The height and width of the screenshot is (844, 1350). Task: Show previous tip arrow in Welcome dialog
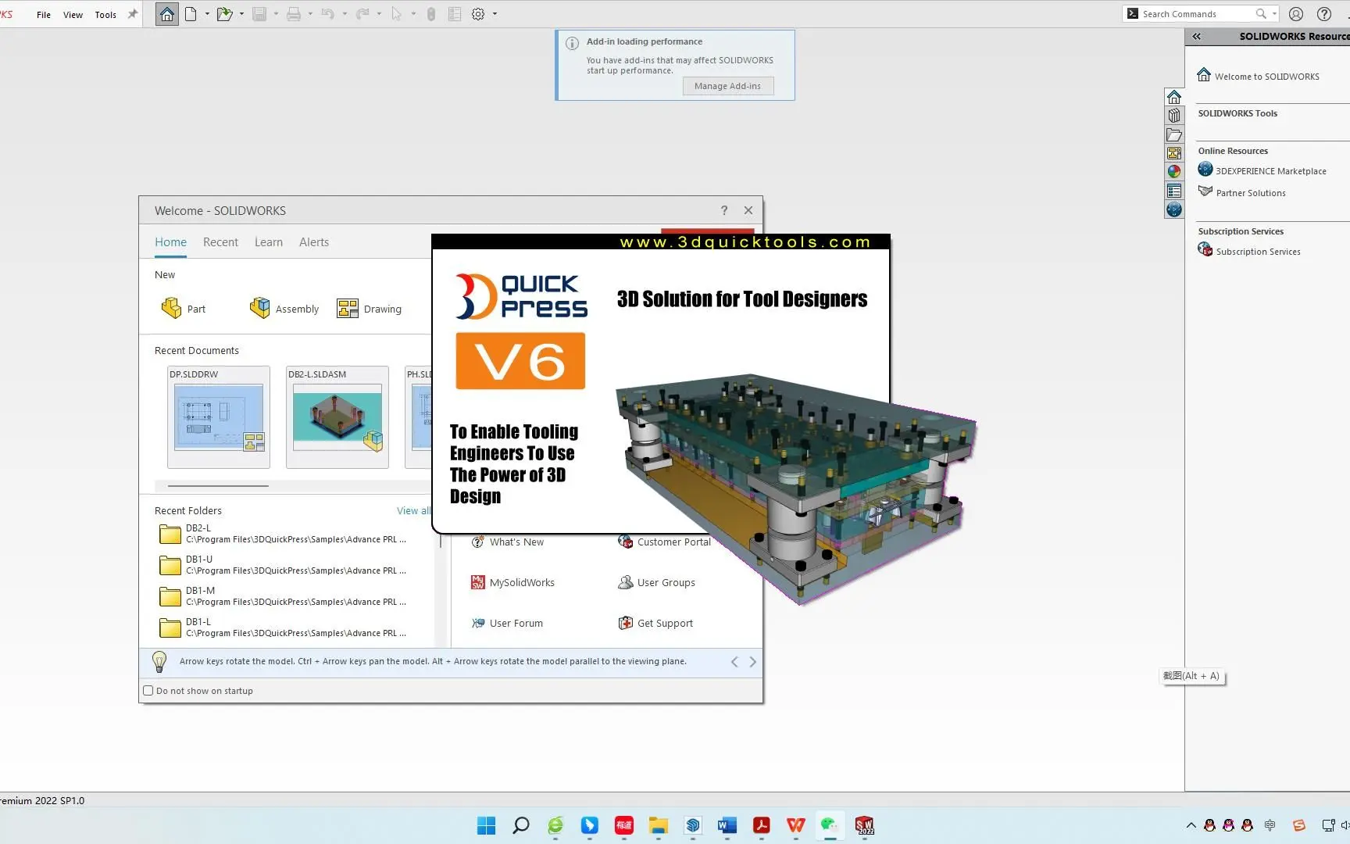pos(734,662)
